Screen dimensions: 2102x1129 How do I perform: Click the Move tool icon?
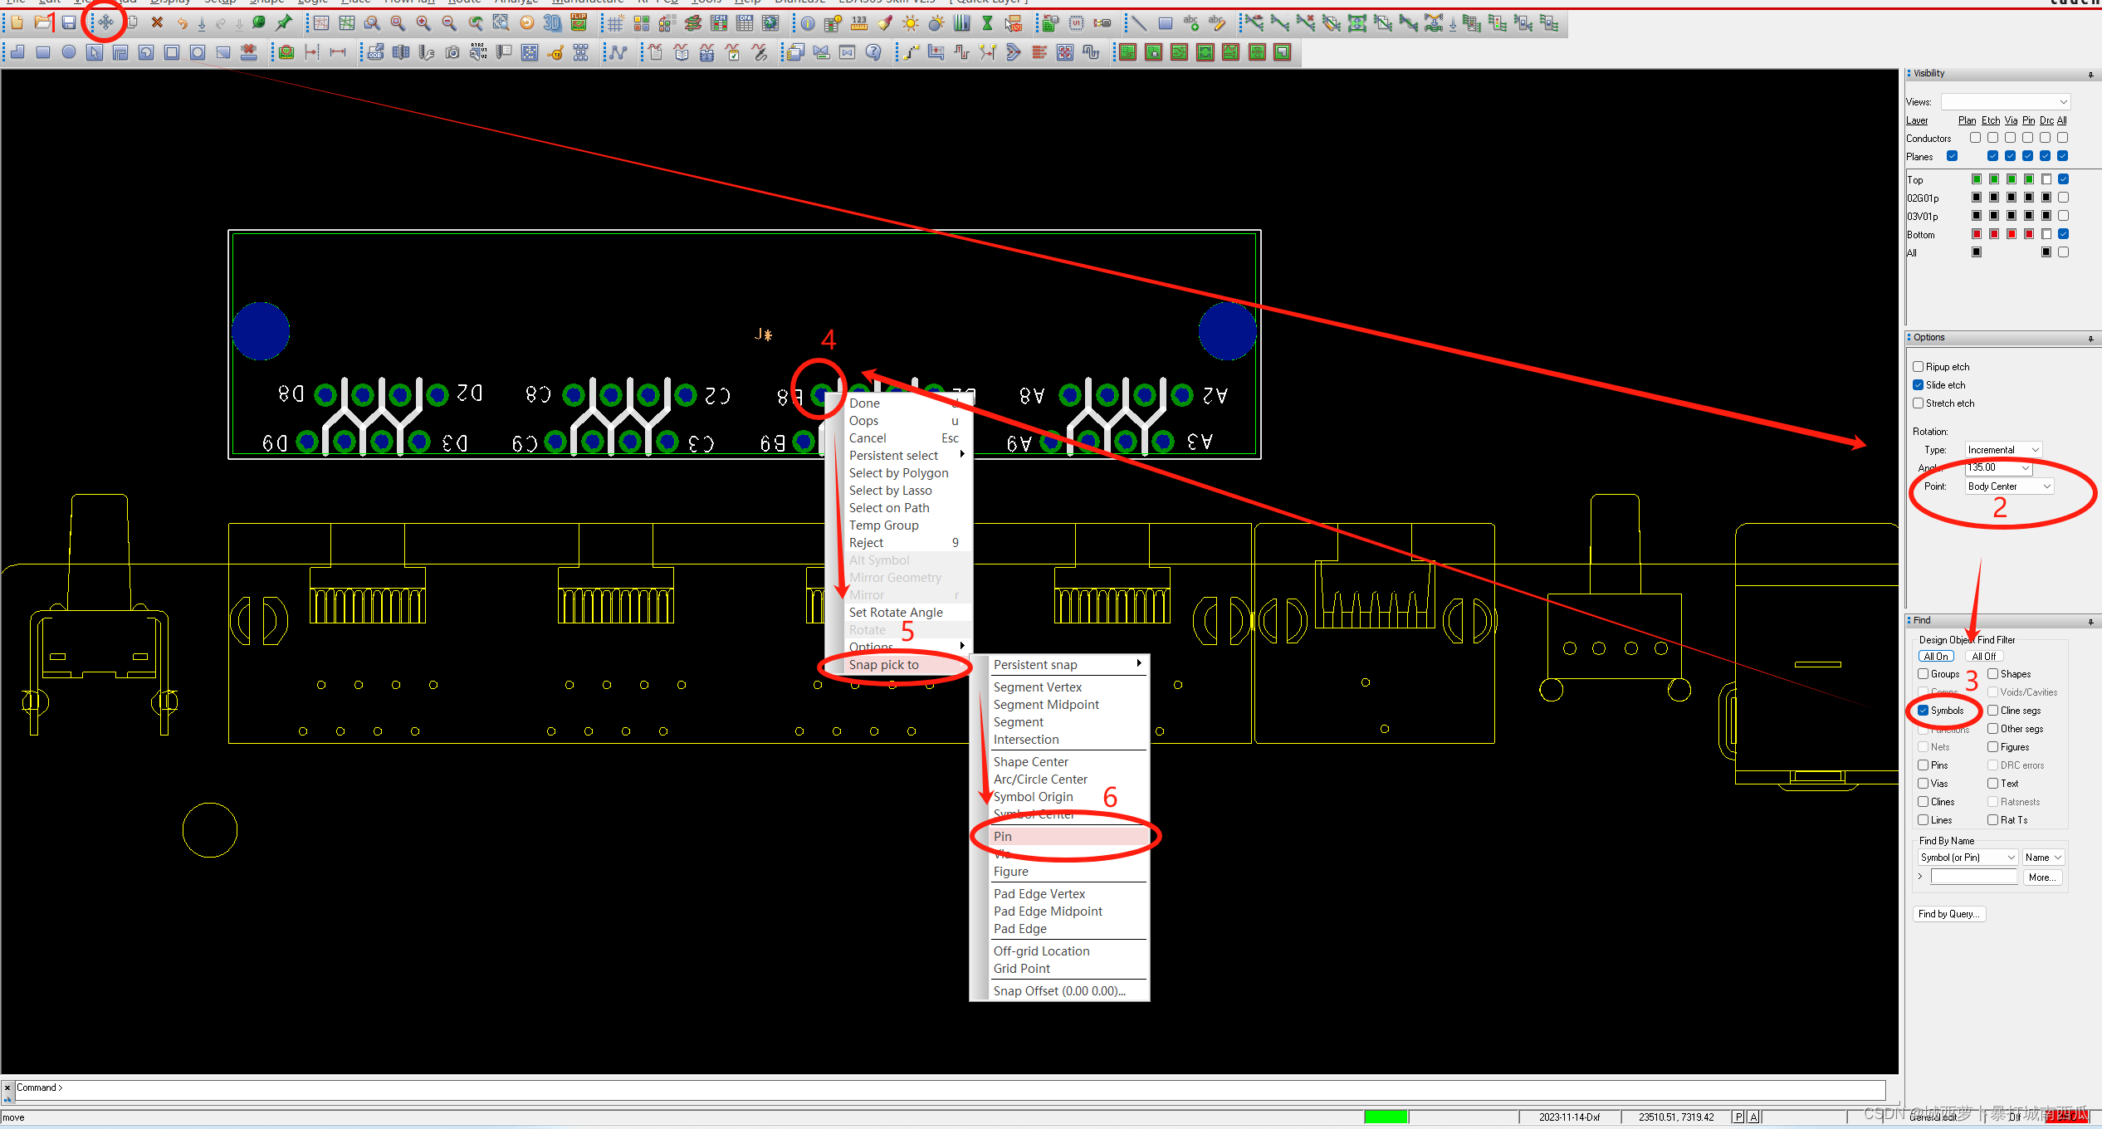[106, 22]
